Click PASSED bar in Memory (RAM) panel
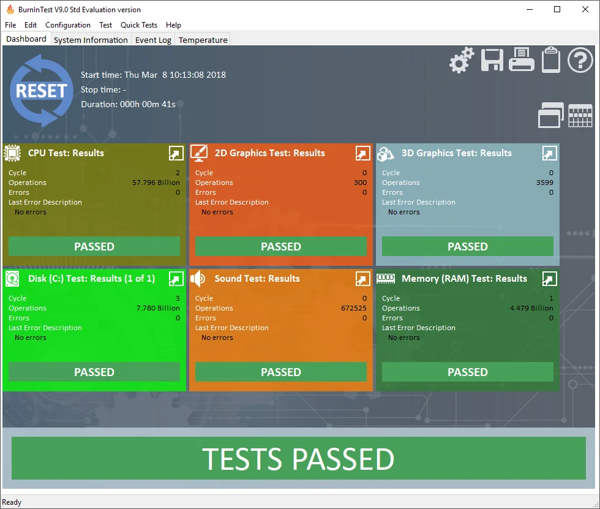600x509 pixels. (x=468, y=372)
